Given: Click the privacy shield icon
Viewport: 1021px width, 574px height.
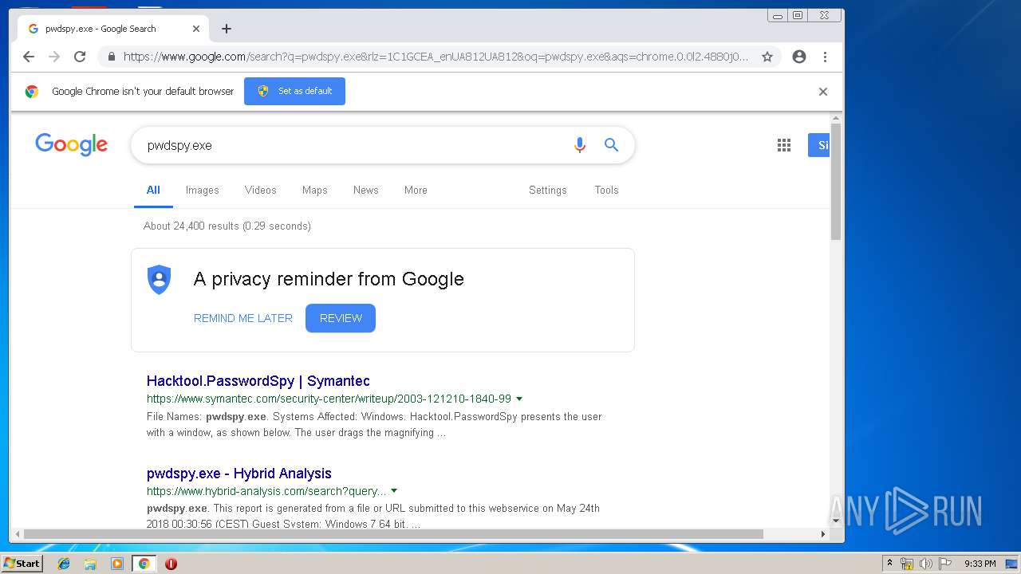Looking at the screenshot, I should click(160, 280).
